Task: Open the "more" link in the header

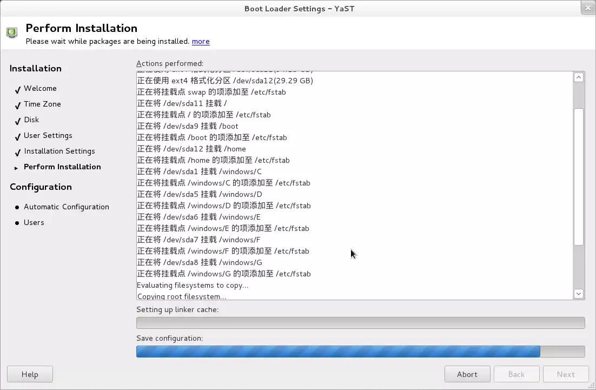Action: tap(201, 42)
